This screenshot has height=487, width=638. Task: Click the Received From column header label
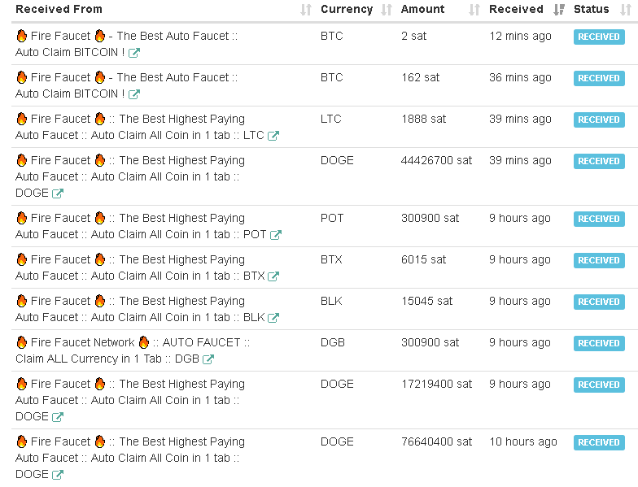coord(59,10)
